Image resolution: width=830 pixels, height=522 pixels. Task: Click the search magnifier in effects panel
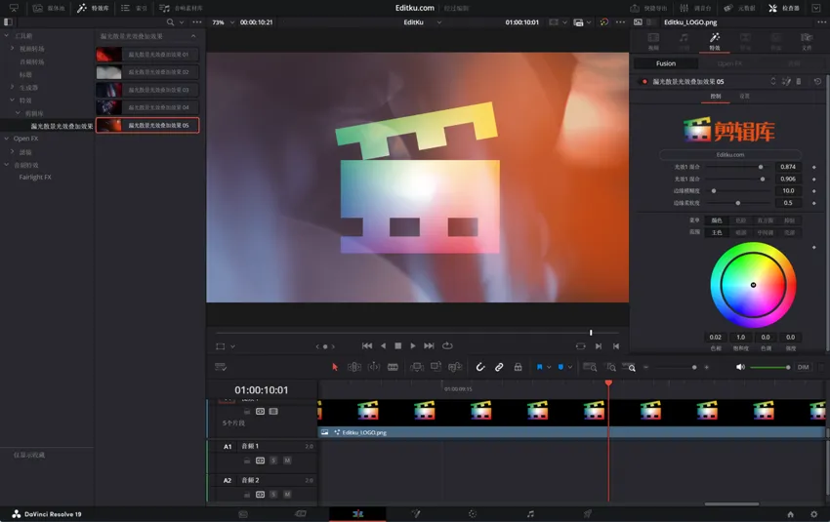[x=171, y=21]
